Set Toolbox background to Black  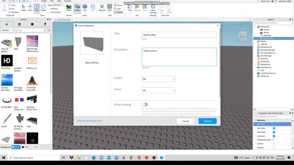(26, 147)
